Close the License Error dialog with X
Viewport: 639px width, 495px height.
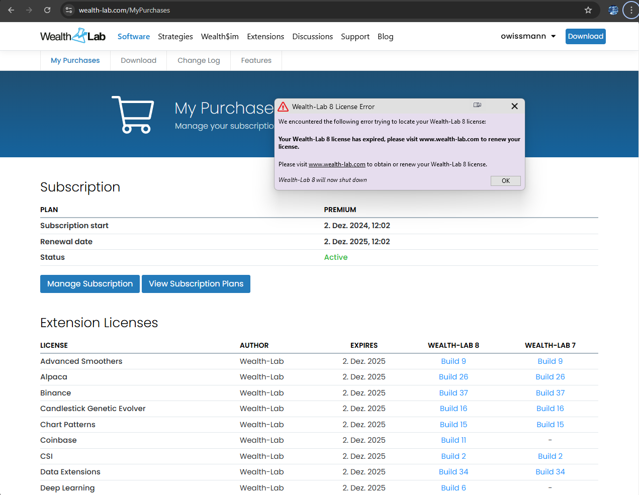[514, 106]
